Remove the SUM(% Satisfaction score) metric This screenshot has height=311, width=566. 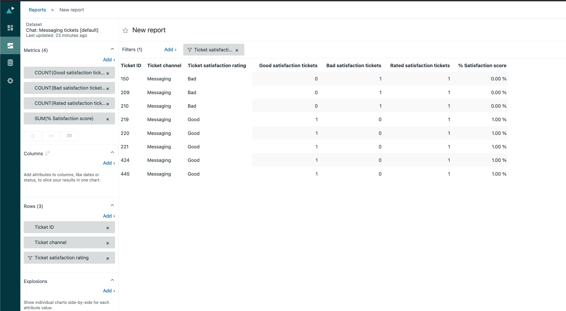(108, 119)
